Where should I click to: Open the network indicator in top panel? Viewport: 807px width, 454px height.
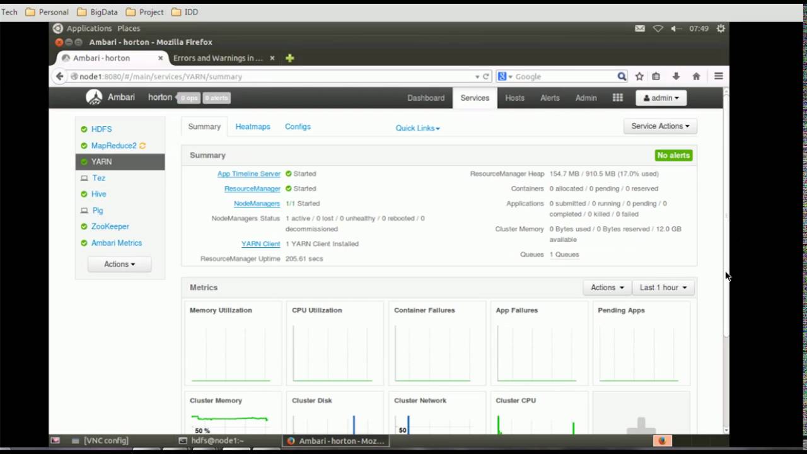tap(658, 28)
